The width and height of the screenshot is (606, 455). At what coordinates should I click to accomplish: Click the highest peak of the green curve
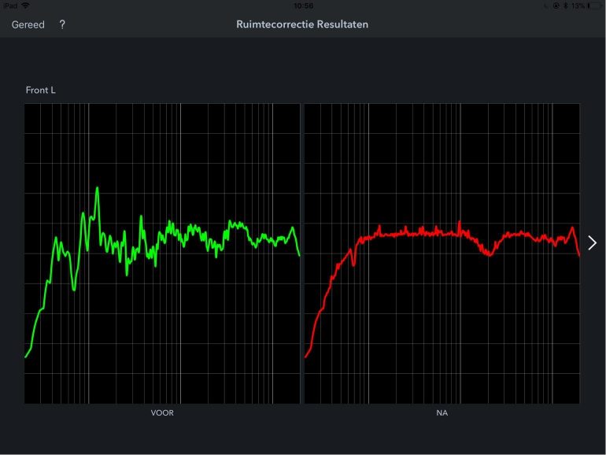click(x=97, y=188)
